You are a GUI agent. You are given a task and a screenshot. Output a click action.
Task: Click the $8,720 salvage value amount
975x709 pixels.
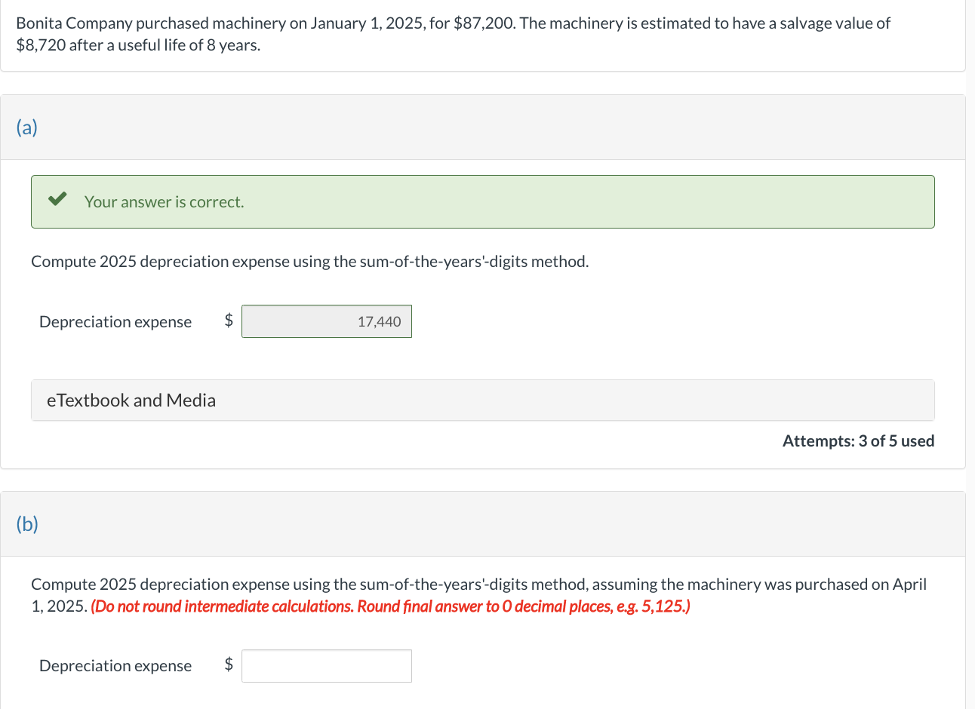[41, 45]
